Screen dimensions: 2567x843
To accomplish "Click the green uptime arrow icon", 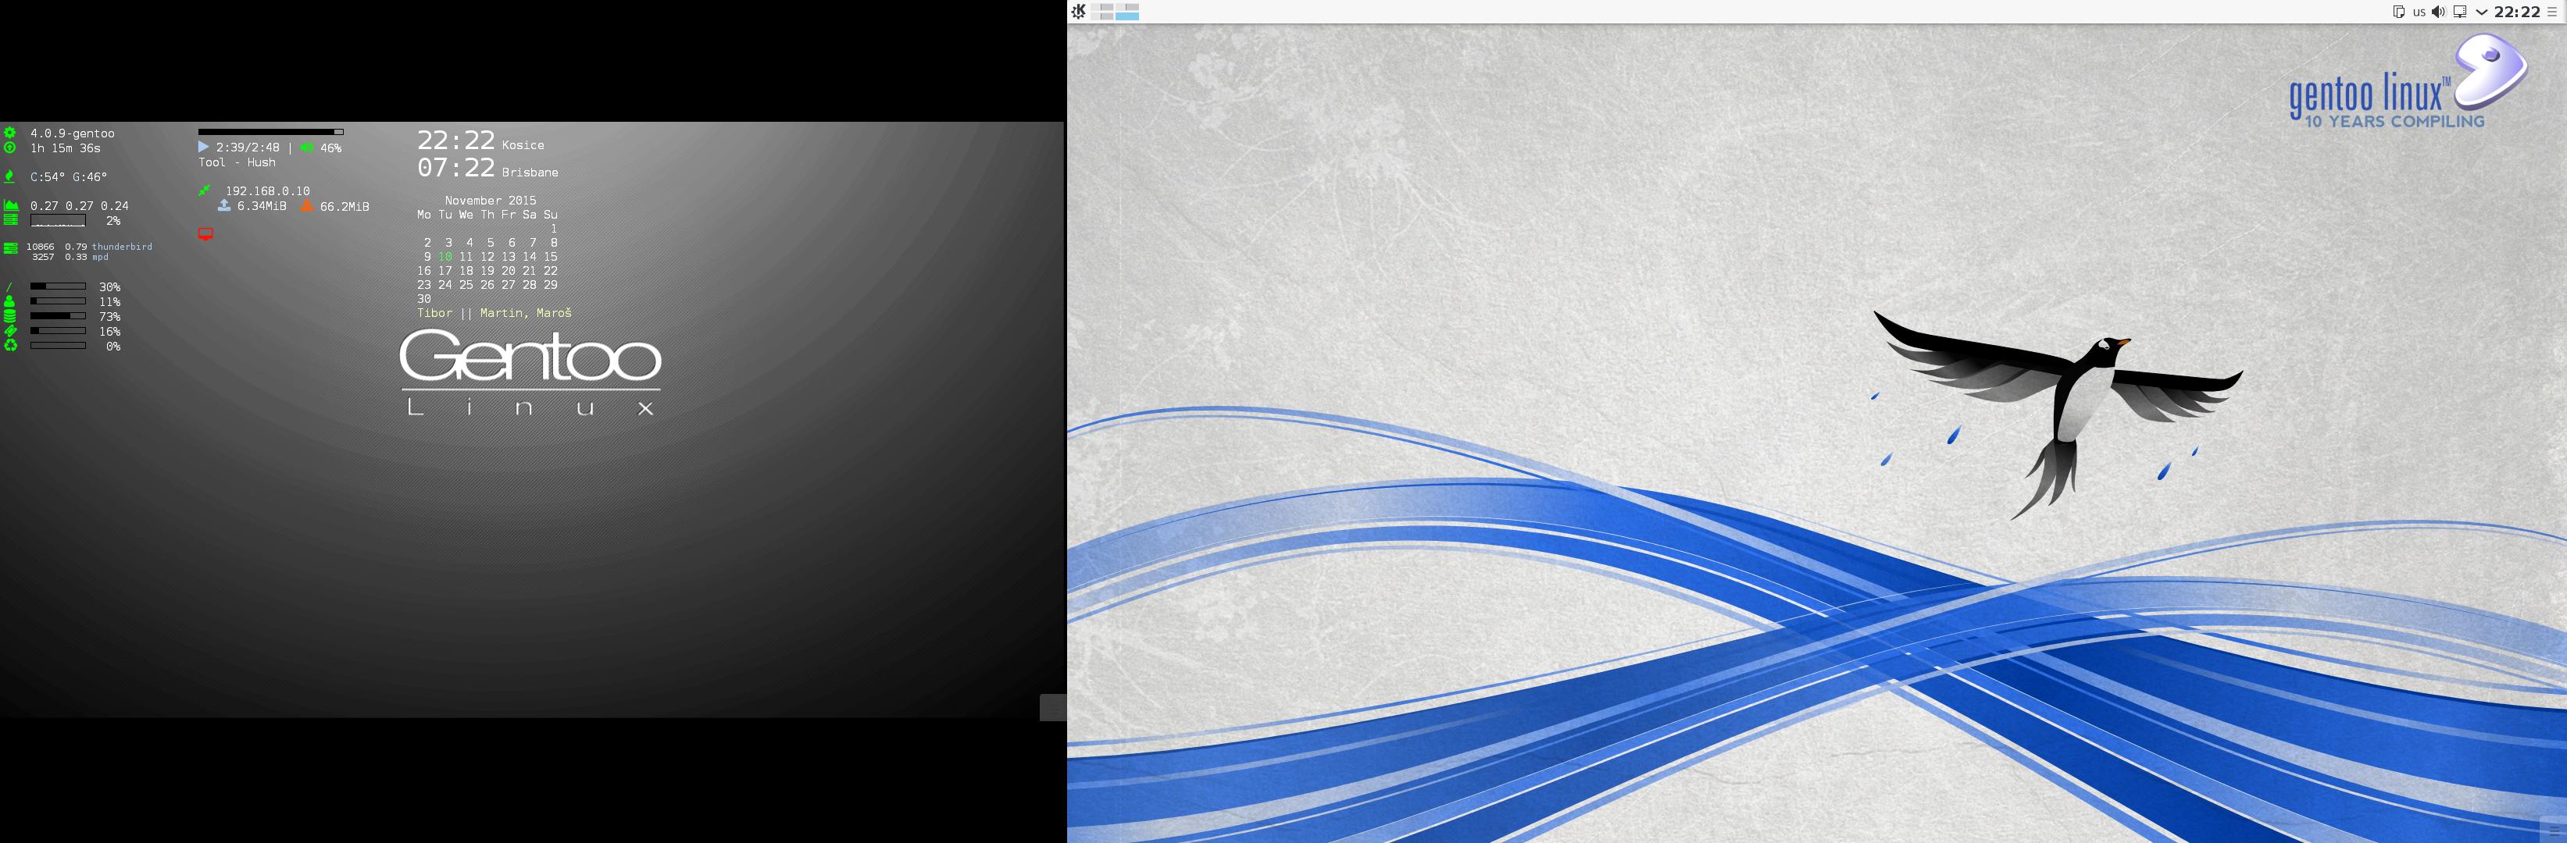I will [x=10, y=148].
